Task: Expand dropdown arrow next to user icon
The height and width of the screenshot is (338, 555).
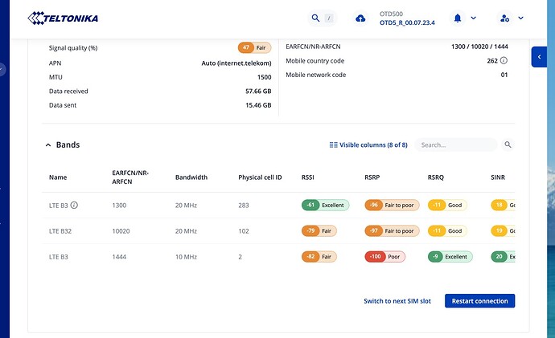Action: pos(520,18)
